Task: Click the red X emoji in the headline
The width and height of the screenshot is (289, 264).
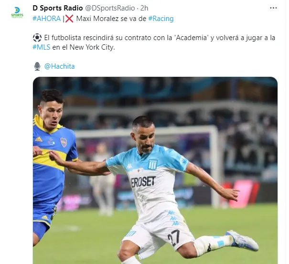Action: click(69, 19)
